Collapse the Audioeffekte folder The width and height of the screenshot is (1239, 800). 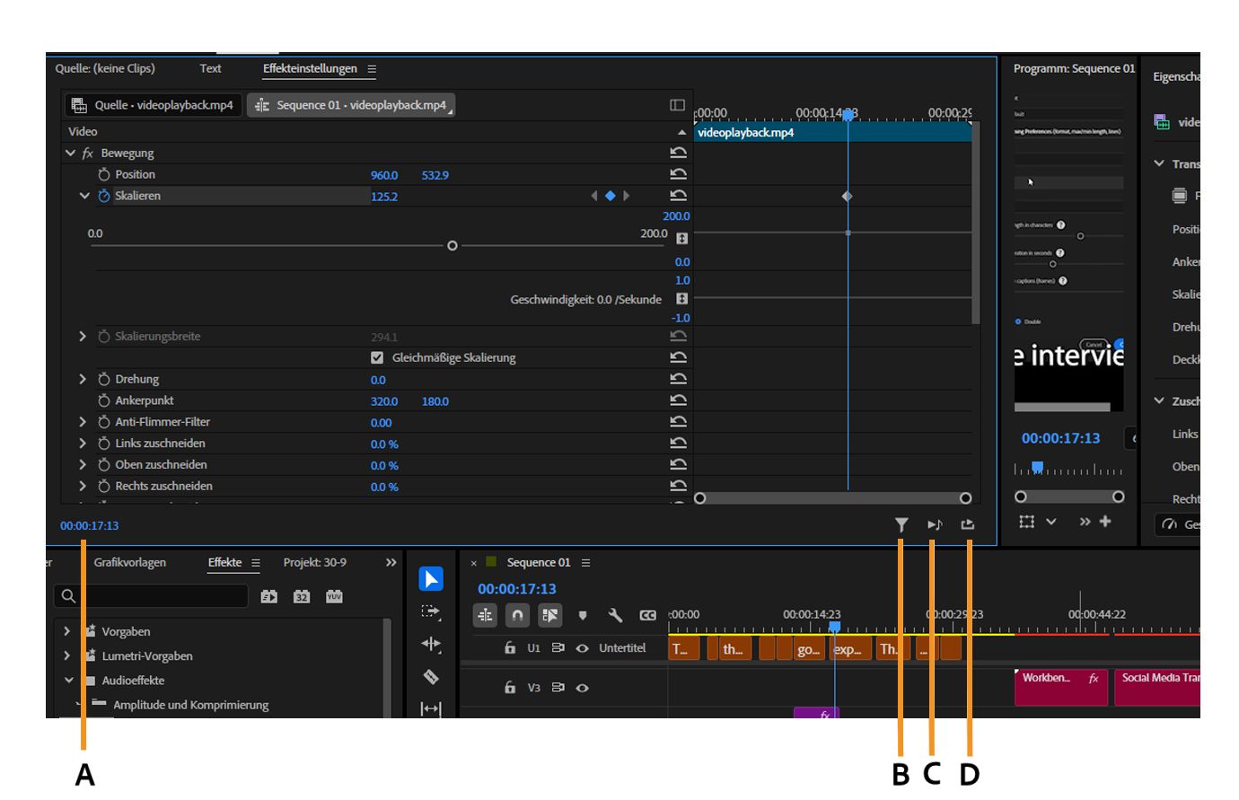click(x=68, y=681)
